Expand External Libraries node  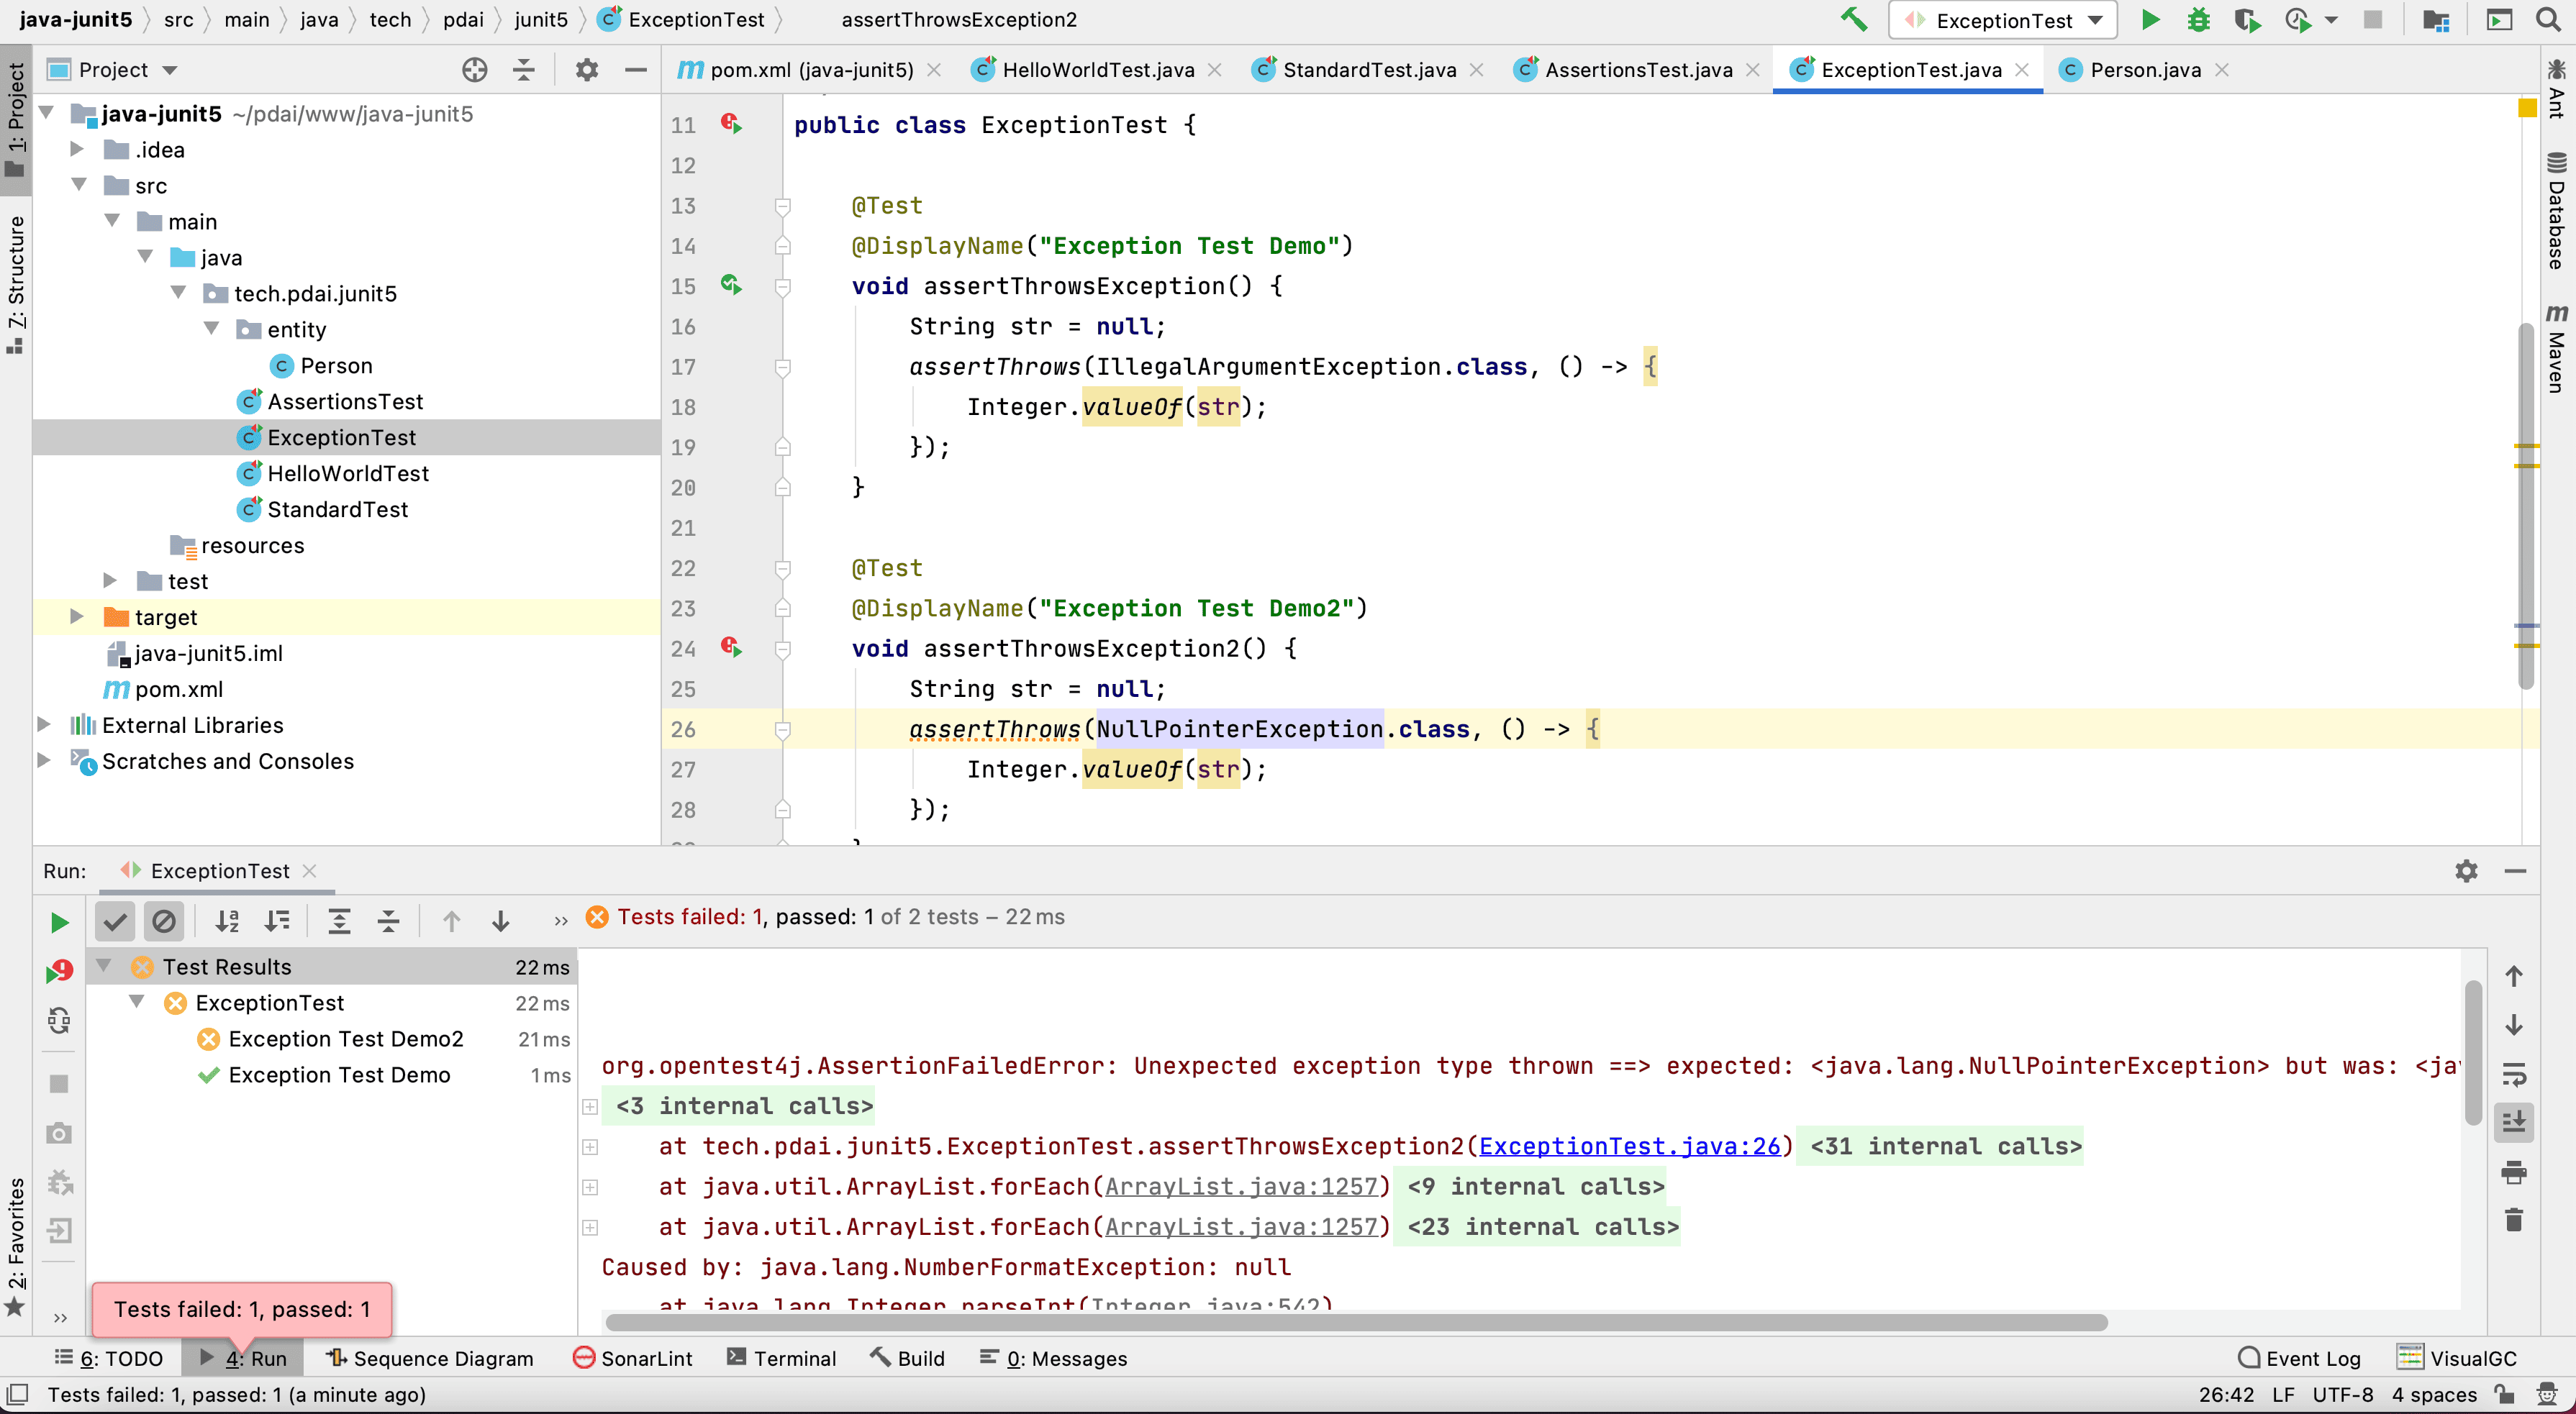click(x=44, y=724)
